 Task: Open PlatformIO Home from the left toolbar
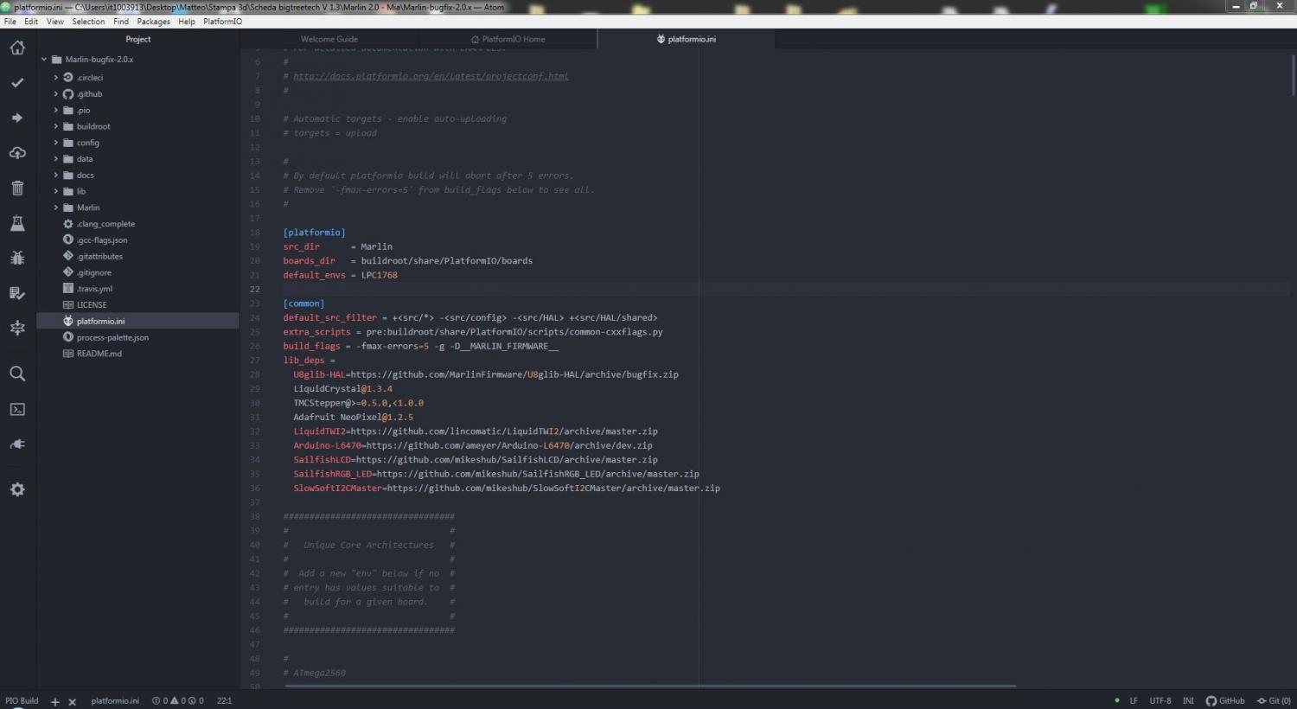(17, 48)
